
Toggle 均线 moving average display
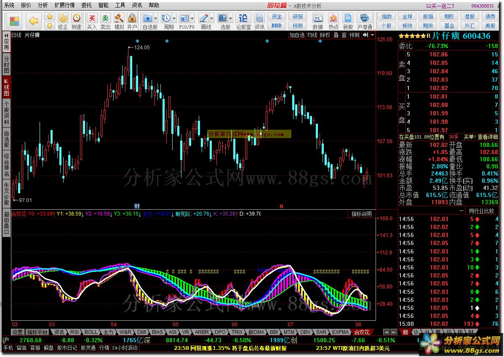[x=312, y=35]
